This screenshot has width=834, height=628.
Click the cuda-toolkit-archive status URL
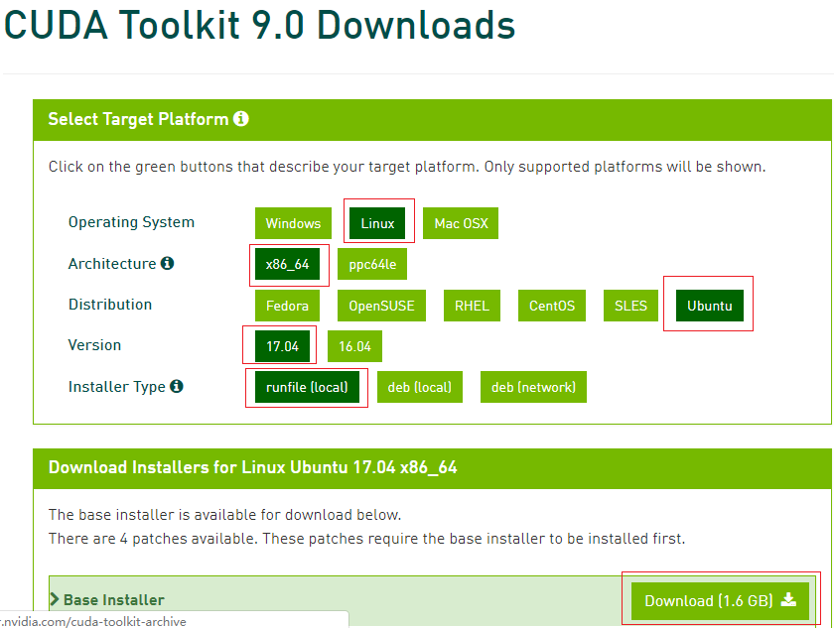coord(93,622)
